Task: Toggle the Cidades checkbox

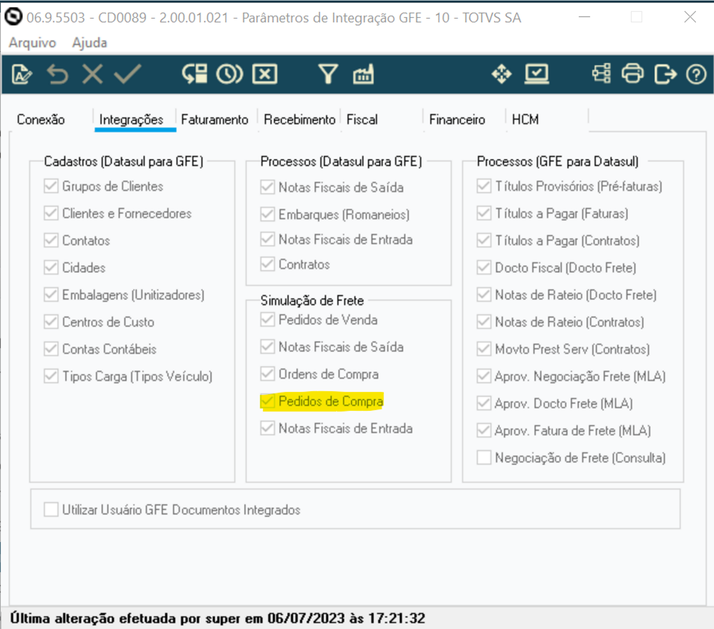Action: (51, 267)
